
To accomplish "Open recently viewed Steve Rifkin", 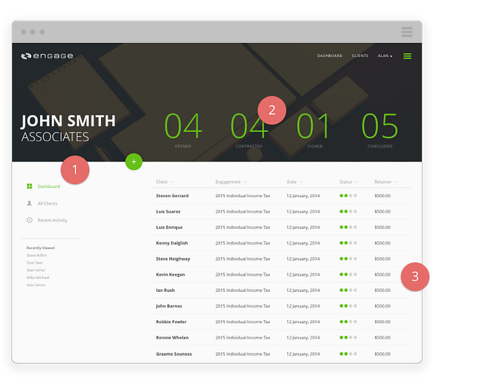I will coord(36,255).
